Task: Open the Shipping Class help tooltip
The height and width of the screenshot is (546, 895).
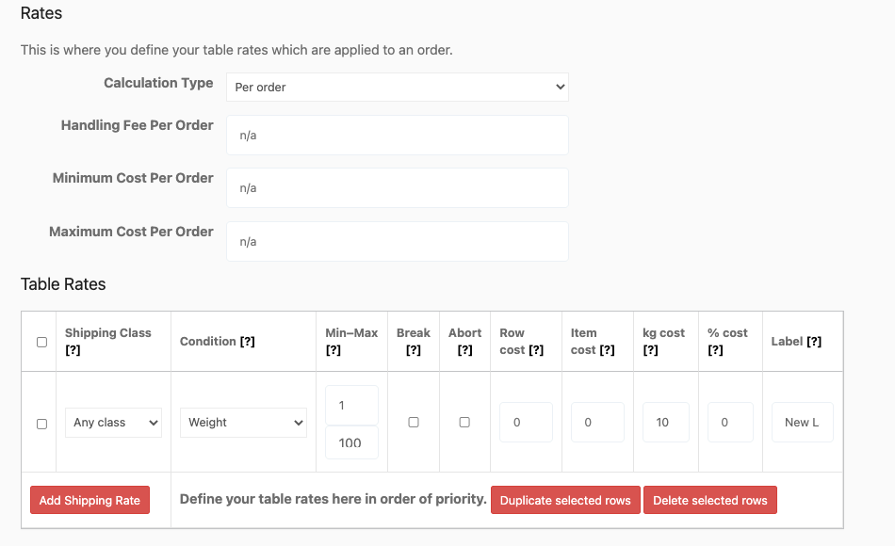Action: (x=73, y=350)
